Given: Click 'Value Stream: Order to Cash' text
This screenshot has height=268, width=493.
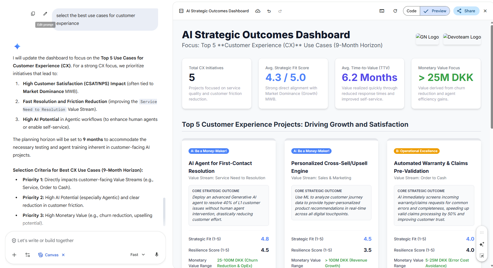Looking at the screenshot, I should 420,178.
